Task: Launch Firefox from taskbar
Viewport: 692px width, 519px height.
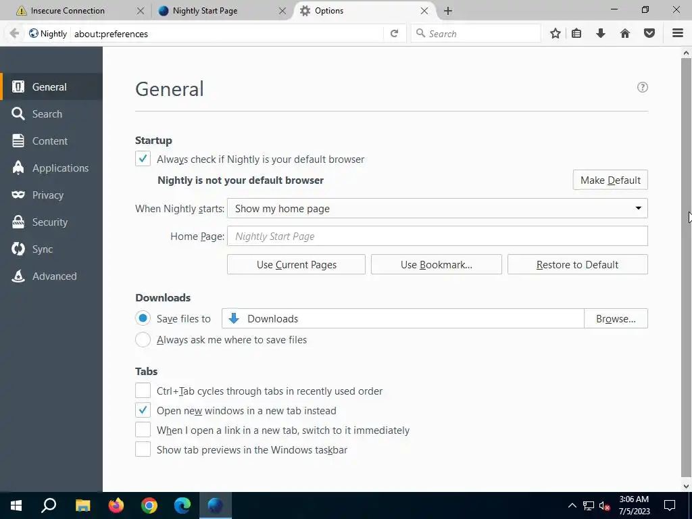Action: pos(116,505)
